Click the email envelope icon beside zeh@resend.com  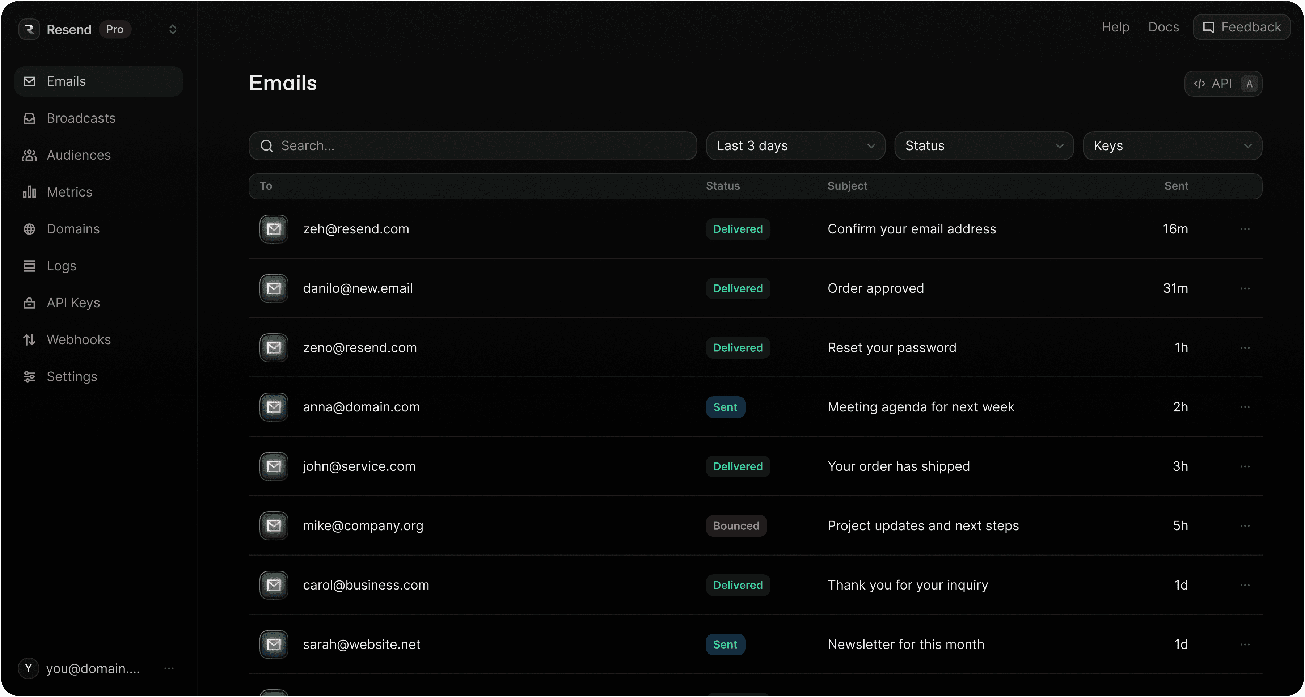(274, 229)
